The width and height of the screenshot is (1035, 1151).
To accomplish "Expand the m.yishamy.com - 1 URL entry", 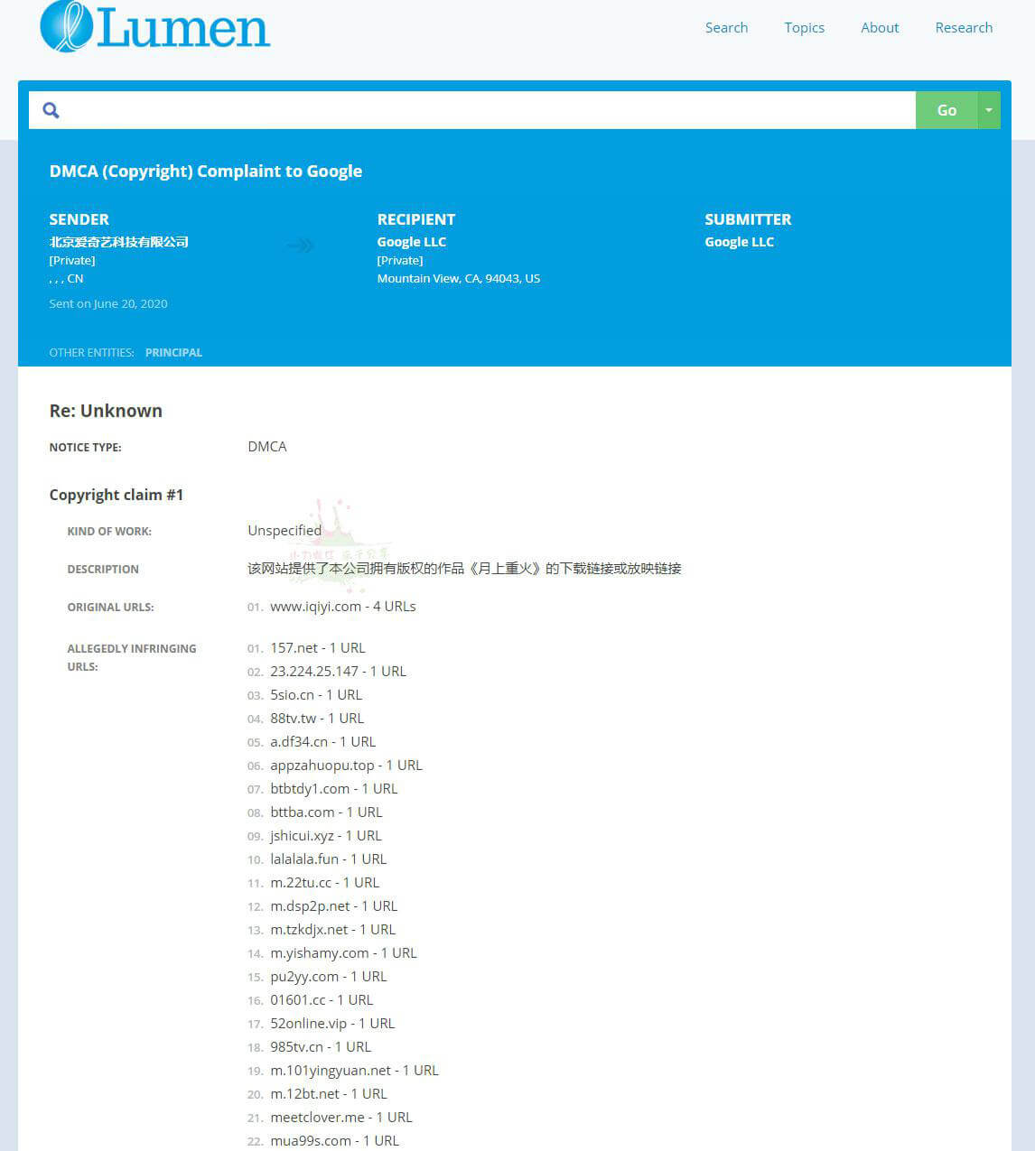I will 343,953.
